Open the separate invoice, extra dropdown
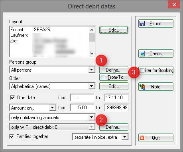Image resolution: width=183 pixels, height=152 pixels. (x=125, y=137)
